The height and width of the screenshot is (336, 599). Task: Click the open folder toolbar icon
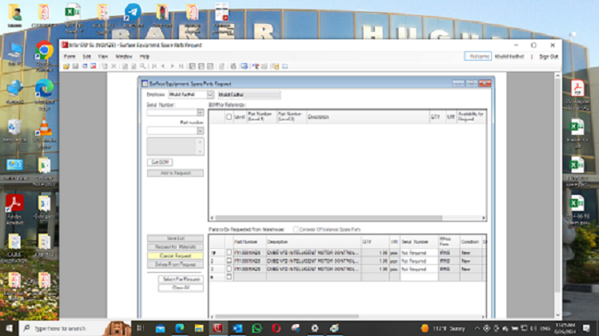pyautogui.click(x=67, y=67)
